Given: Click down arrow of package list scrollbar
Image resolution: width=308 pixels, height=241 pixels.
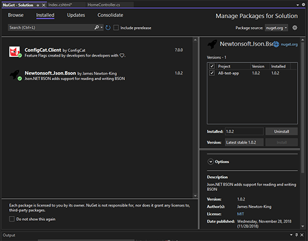Looking at the screenshot, I should (x=195, y=196).
